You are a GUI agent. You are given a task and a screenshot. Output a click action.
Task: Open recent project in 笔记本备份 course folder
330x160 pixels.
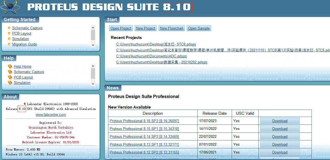[x=223, y=50]
